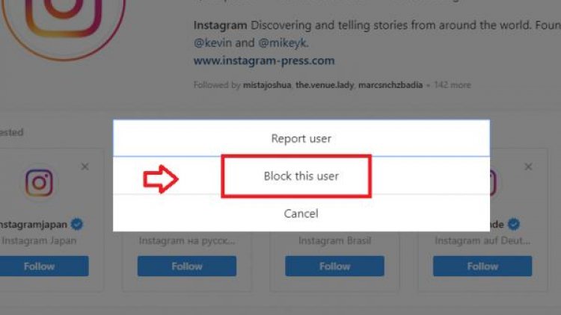Select Block this user option
This screenshot has width=561, height=315.
(301, 175)
